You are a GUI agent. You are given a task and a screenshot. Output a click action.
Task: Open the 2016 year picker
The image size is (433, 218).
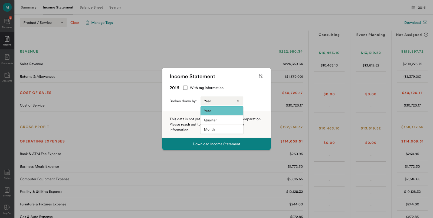pyautogui.click(x=418, y=8)
